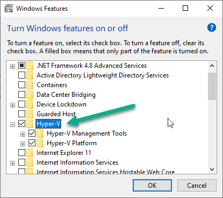Click the scrollbar up arrow
This screenshot has height=198, width=223.
pyautogui.click(x=212, y=66)
